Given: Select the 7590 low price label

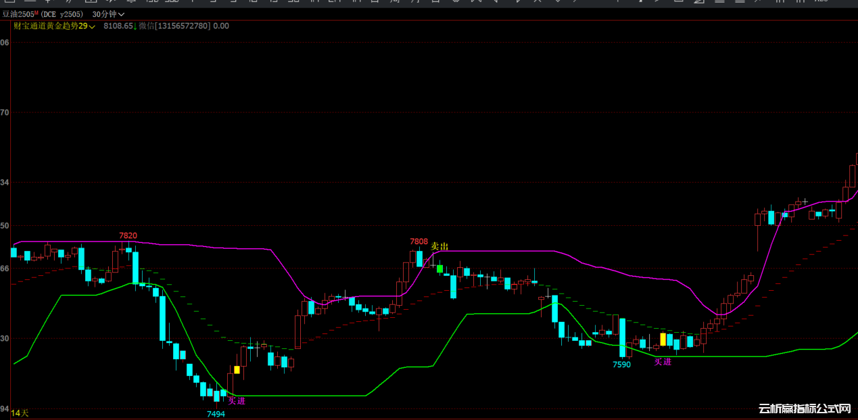Looking at the screenshot, I should point(621,365).
